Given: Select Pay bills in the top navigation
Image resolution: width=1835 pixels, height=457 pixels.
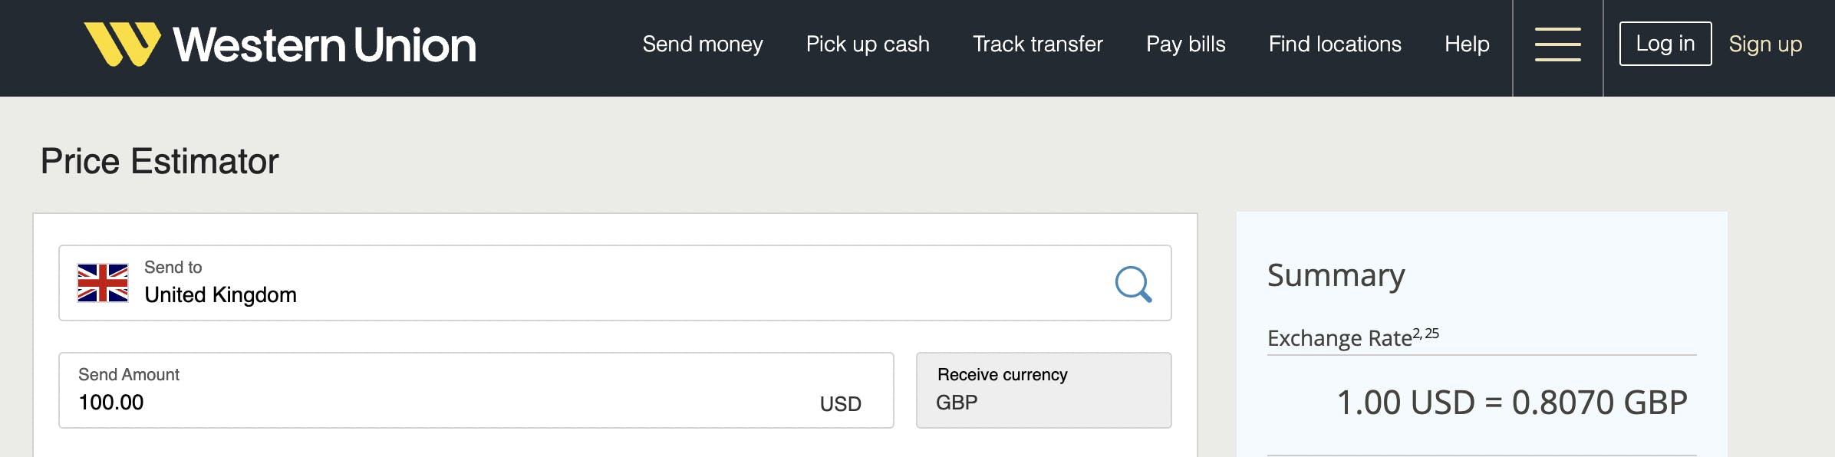Looking at the screenshot, I should [x=1185, y=44].
